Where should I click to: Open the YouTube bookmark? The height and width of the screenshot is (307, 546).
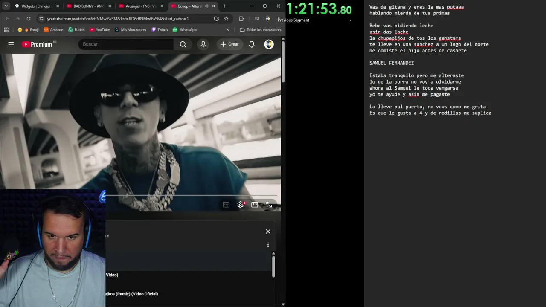point(99,30)
